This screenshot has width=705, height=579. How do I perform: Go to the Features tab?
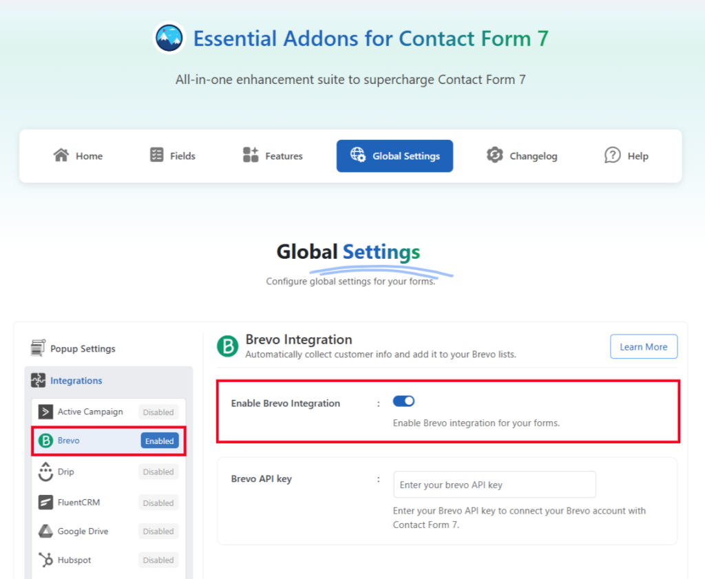tap(273, 156)
